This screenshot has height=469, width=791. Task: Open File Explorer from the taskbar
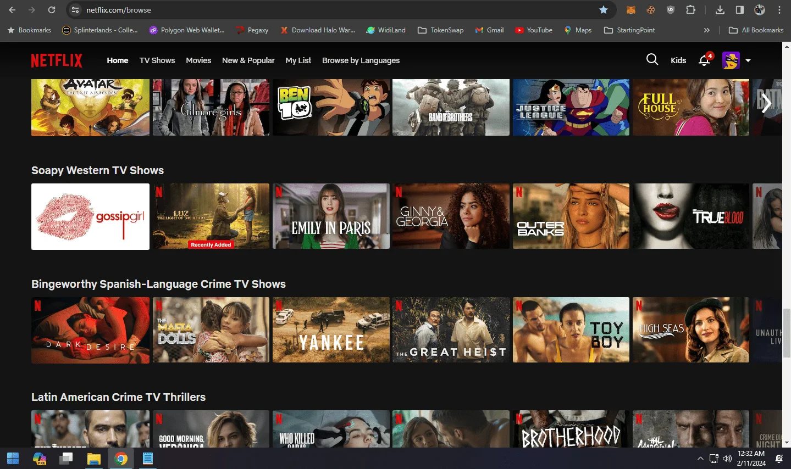[94, 459]
